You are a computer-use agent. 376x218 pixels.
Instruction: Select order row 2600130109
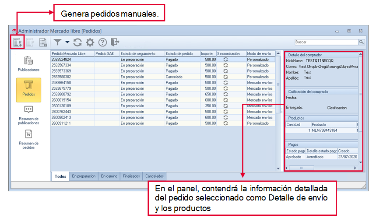[163, 106]
